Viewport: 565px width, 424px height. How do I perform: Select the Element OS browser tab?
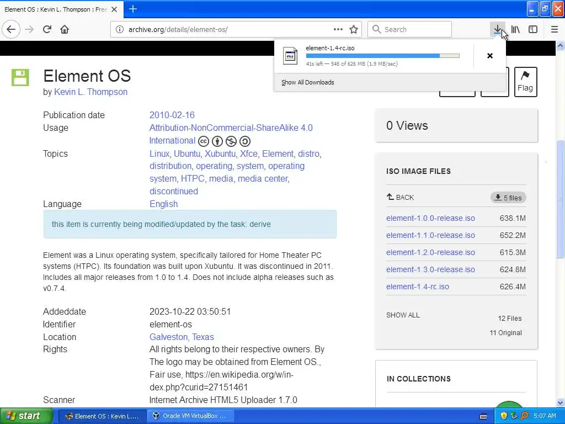61,9
